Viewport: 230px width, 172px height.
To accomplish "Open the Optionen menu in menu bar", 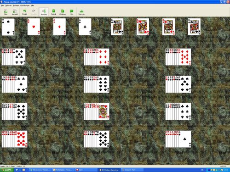I will tap(8, 6).
